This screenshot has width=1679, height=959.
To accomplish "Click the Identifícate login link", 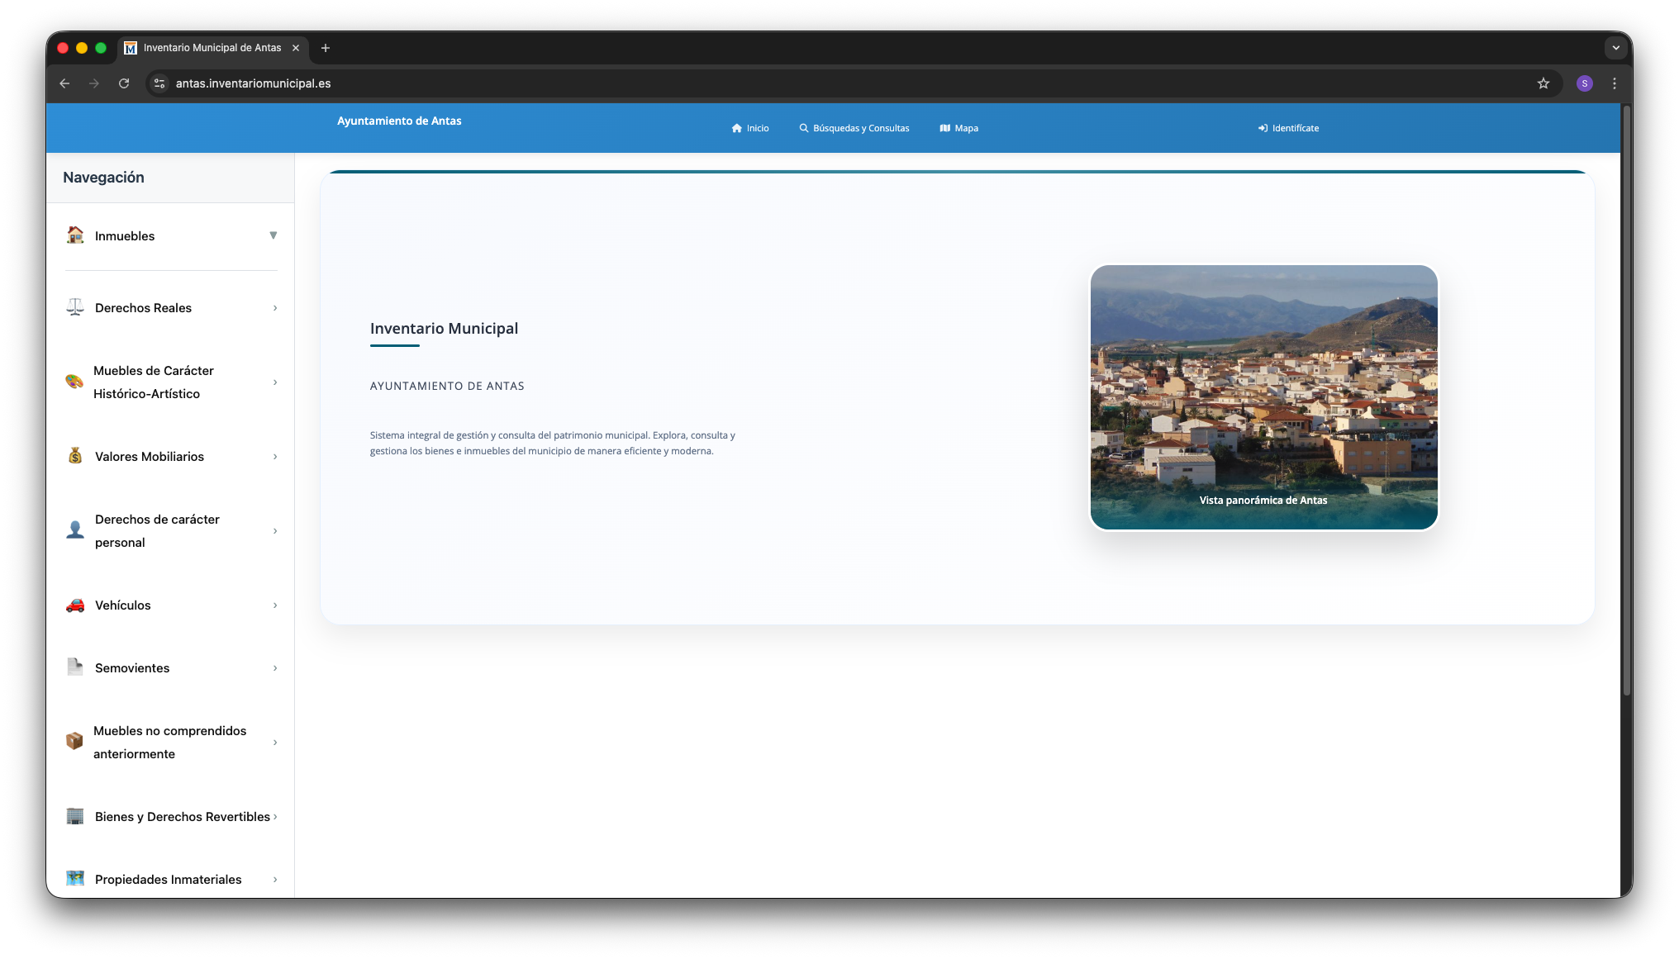I will pyautogui.click(x=1289, y=128).
